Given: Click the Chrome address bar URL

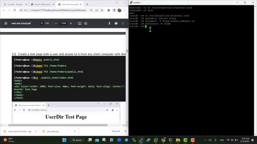Looking at the screenshot, I should tap(59, 10).
